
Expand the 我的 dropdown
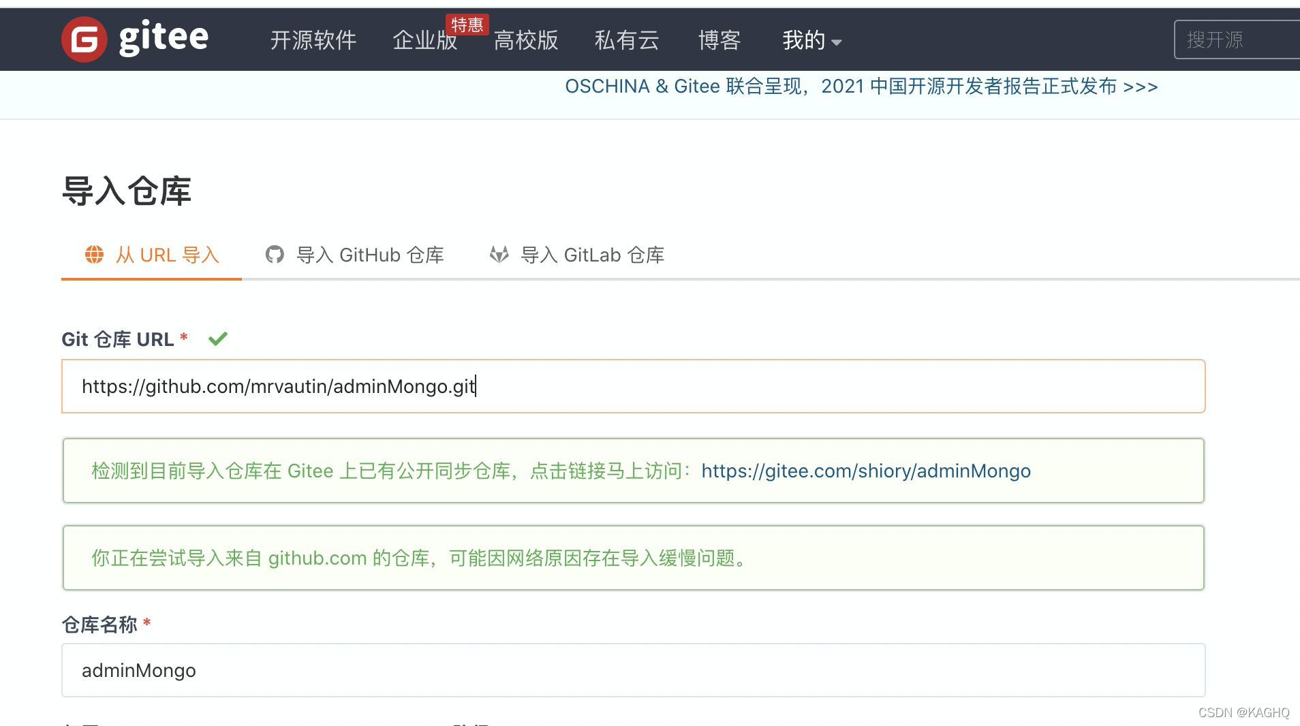[x=812, y=40]
